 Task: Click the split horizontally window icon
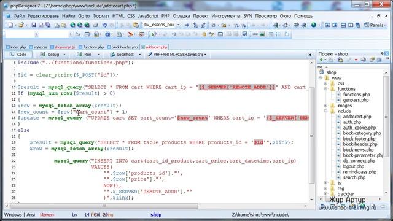pos(344,25)
